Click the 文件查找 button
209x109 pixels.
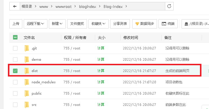pyautogui.click(x=77, y=24)
